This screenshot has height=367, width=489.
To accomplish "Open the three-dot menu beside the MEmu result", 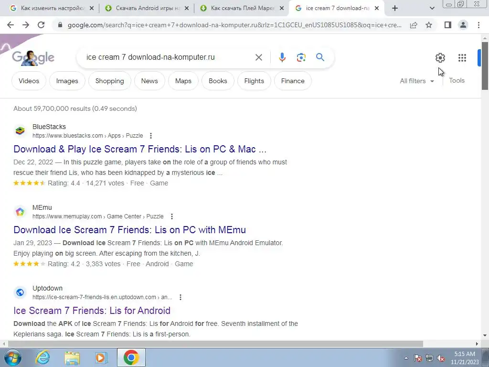I will [172, 216].
